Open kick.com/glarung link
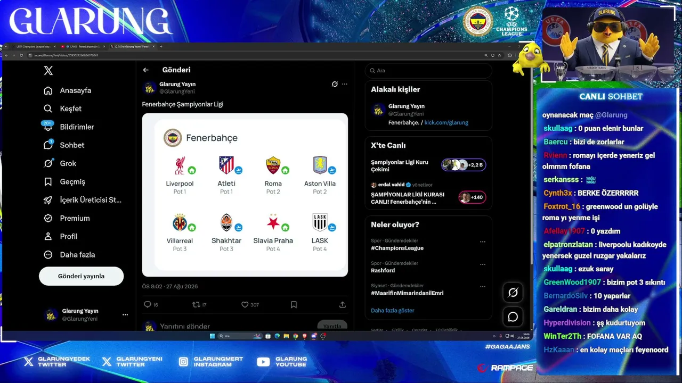This screenshot has width=682, height=383. [446, 122]
